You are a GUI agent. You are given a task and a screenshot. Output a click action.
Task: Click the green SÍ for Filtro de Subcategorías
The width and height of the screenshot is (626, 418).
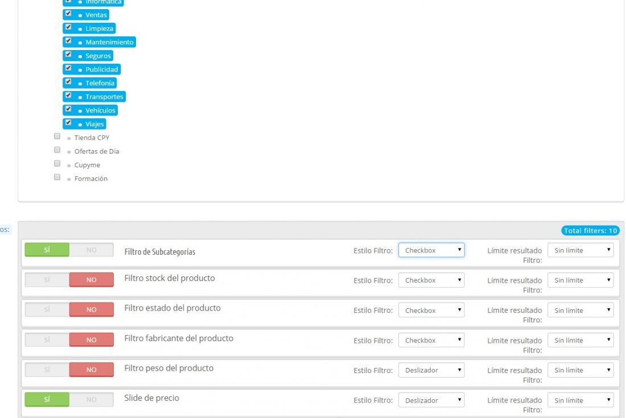[47, 250]
